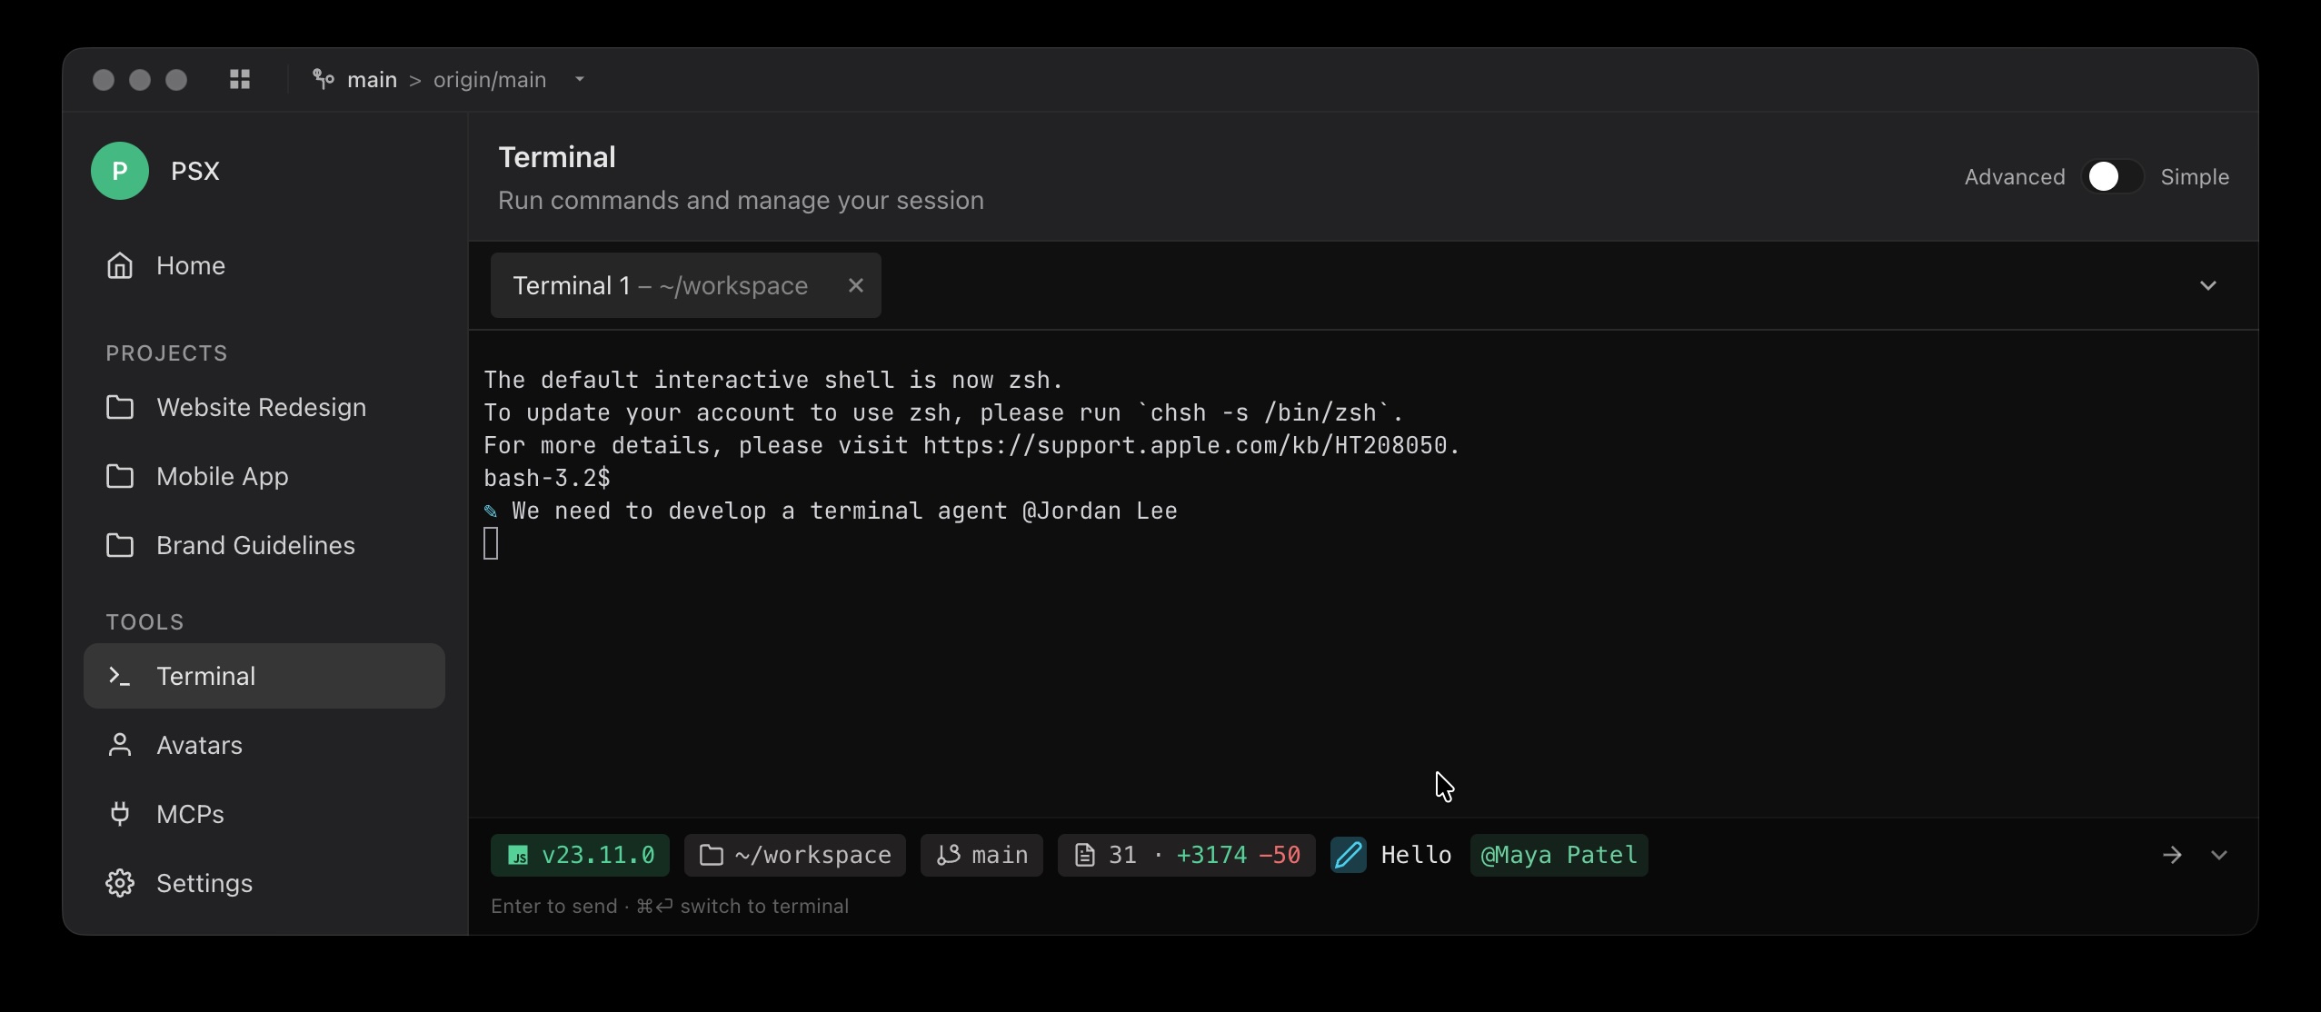Click the git branch icon beside main

(324, 80)
